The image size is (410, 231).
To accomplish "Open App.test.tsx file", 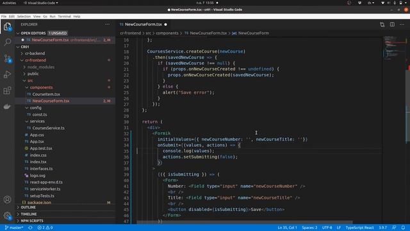I will (41, 148).
